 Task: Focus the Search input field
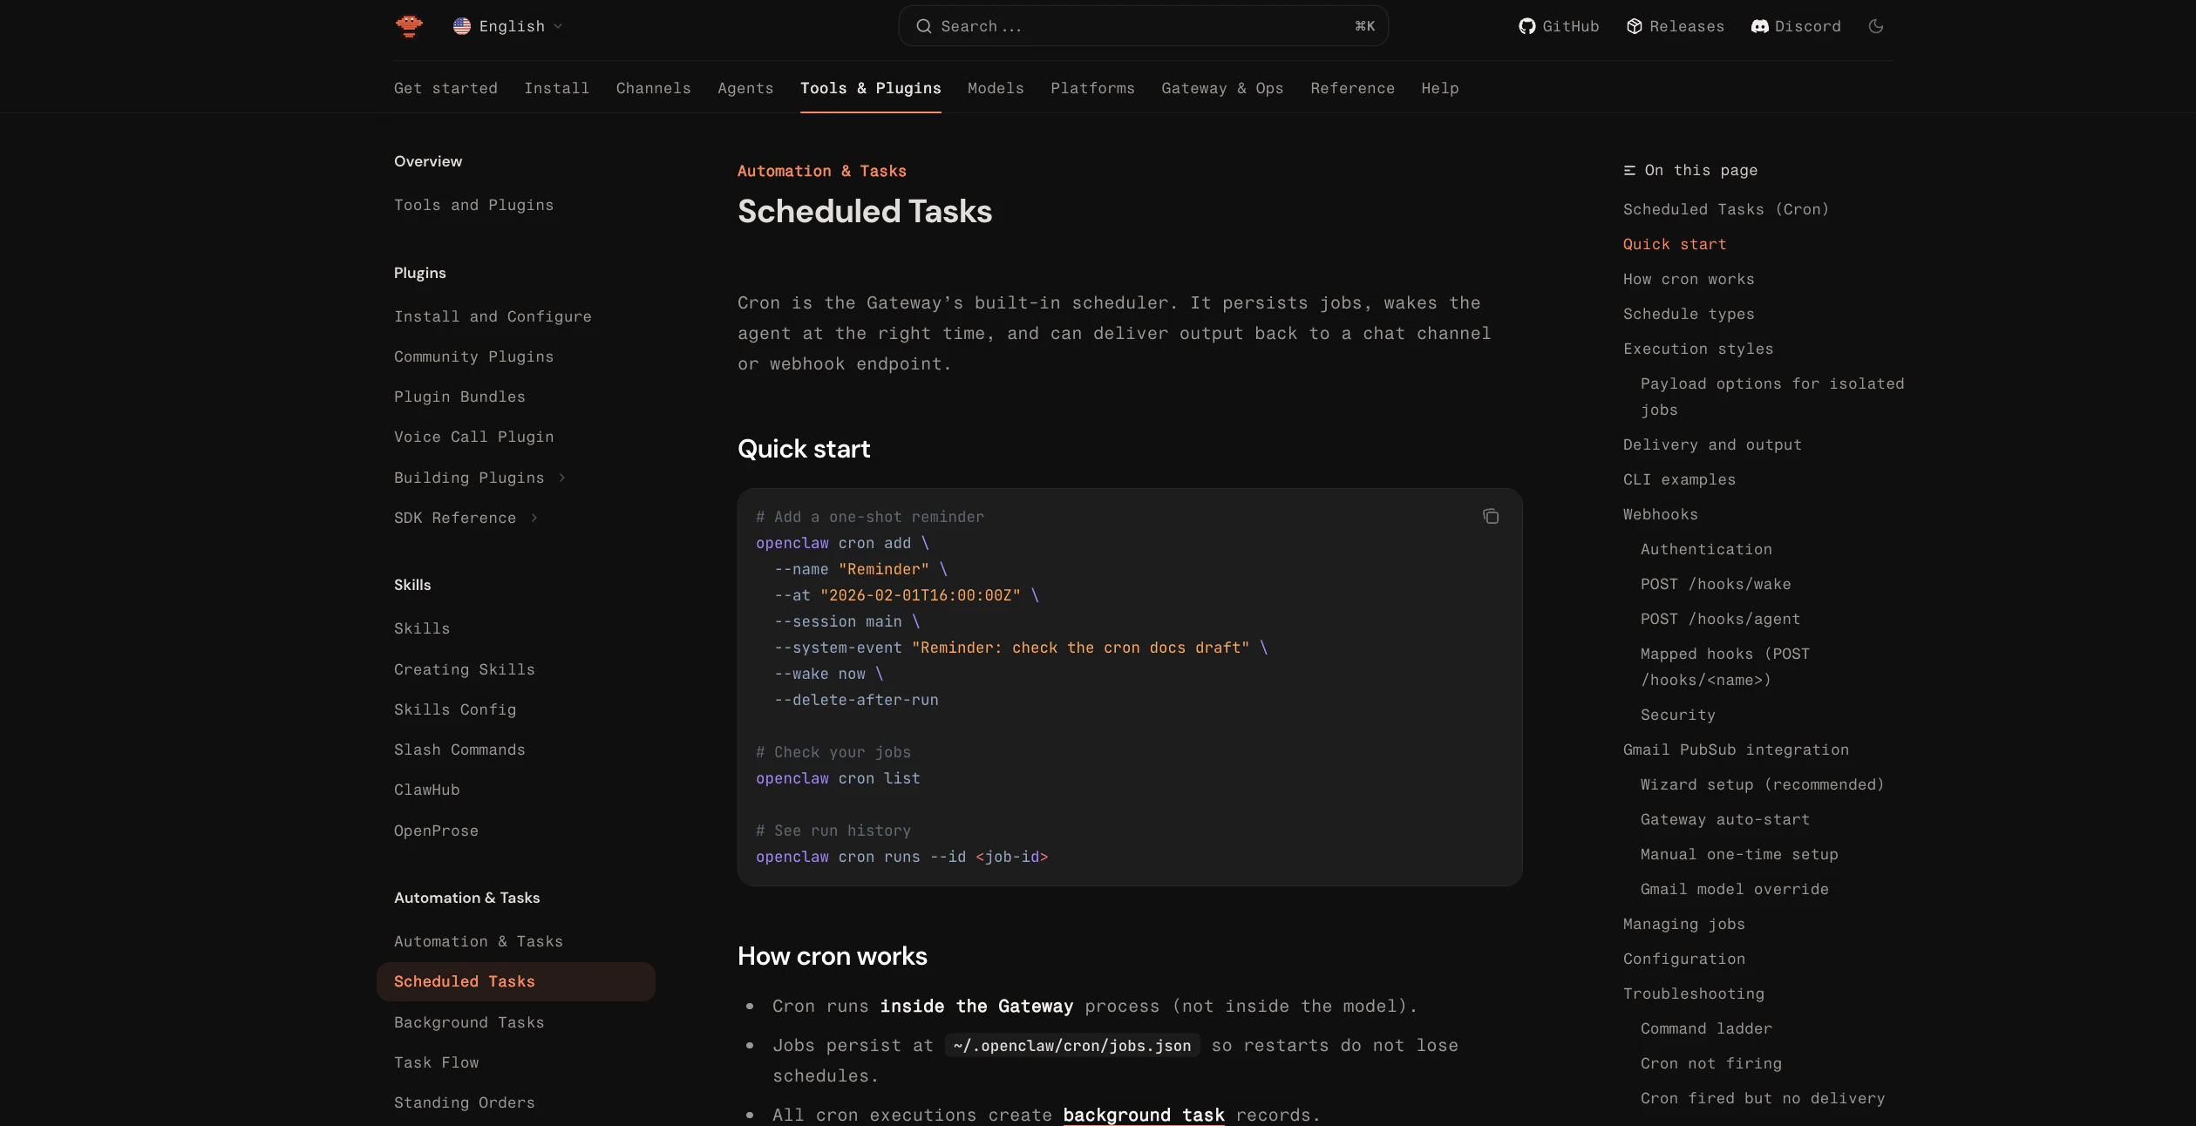click(x=1143, y=26)
